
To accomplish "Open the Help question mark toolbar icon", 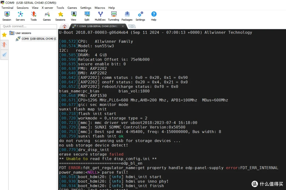I will 154,16.
